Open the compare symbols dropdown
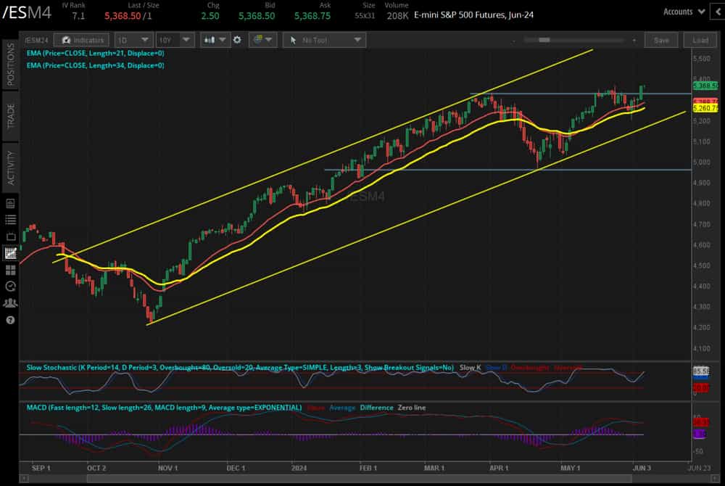 [x=262, y=40]
